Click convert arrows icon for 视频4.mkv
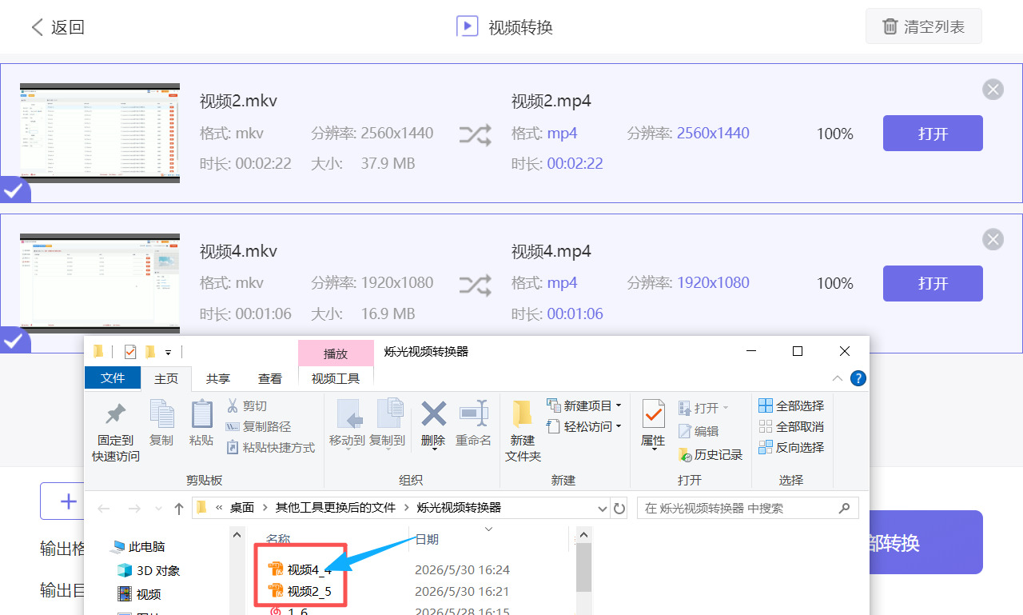This screenshot has height=615, width=1023. pos(475,284)
